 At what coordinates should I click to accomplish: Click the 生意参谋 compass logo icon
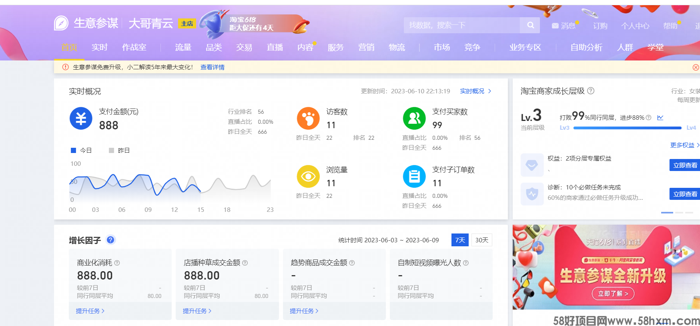(x=61, y=23)
